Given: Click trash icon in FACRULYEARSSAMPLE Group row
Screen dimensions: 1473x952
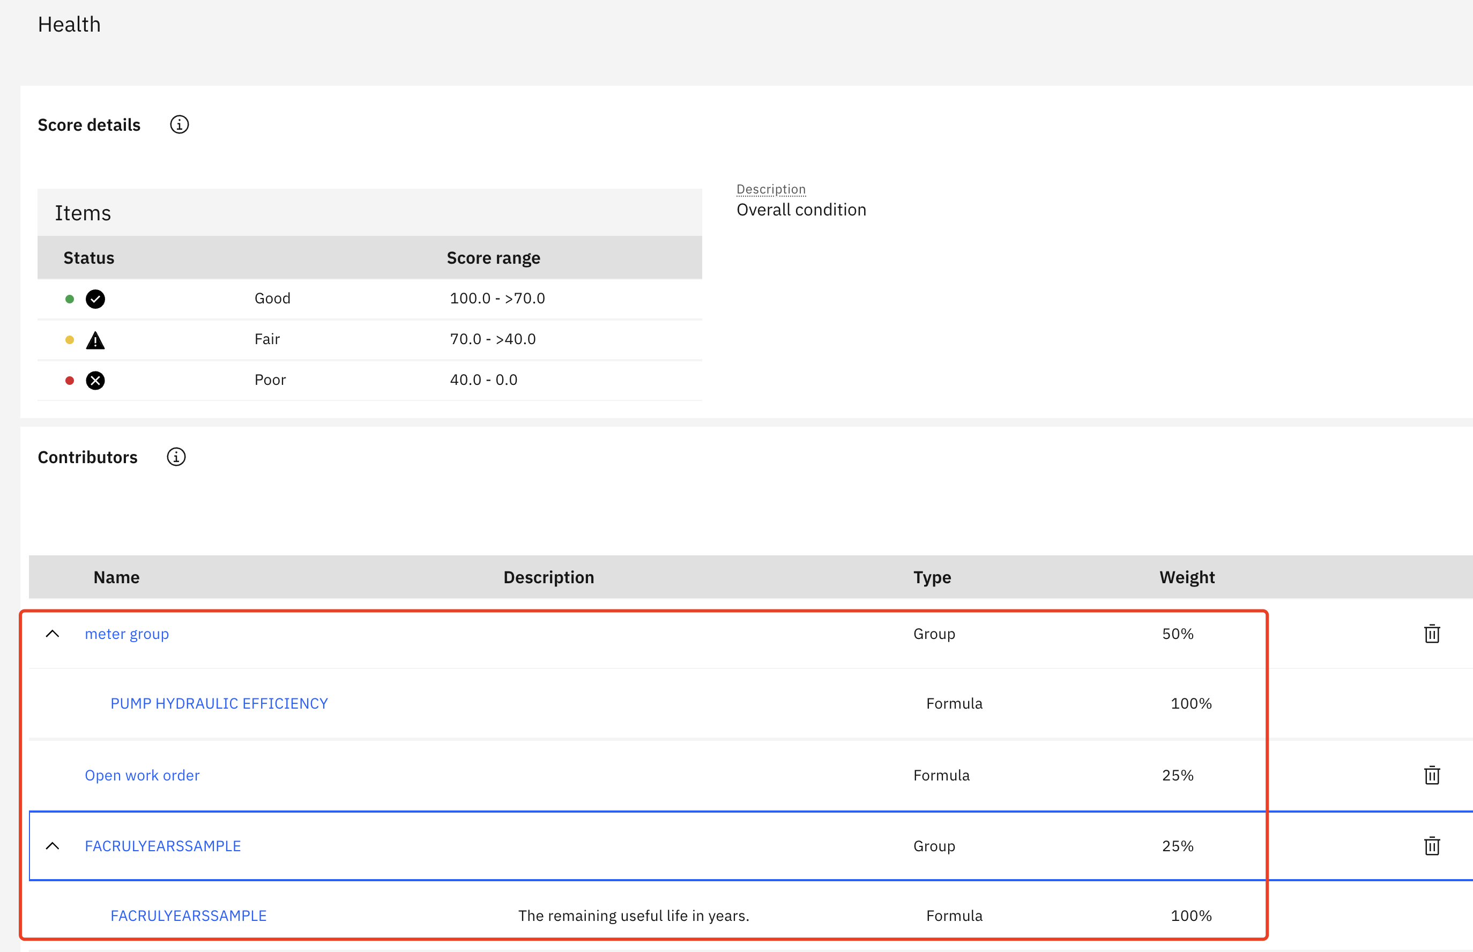Looking at the screenshot, I should click(1432, 846).
